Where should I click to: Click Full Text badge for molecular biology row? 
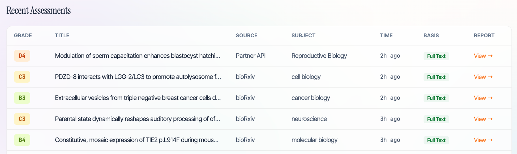point(436,140)
